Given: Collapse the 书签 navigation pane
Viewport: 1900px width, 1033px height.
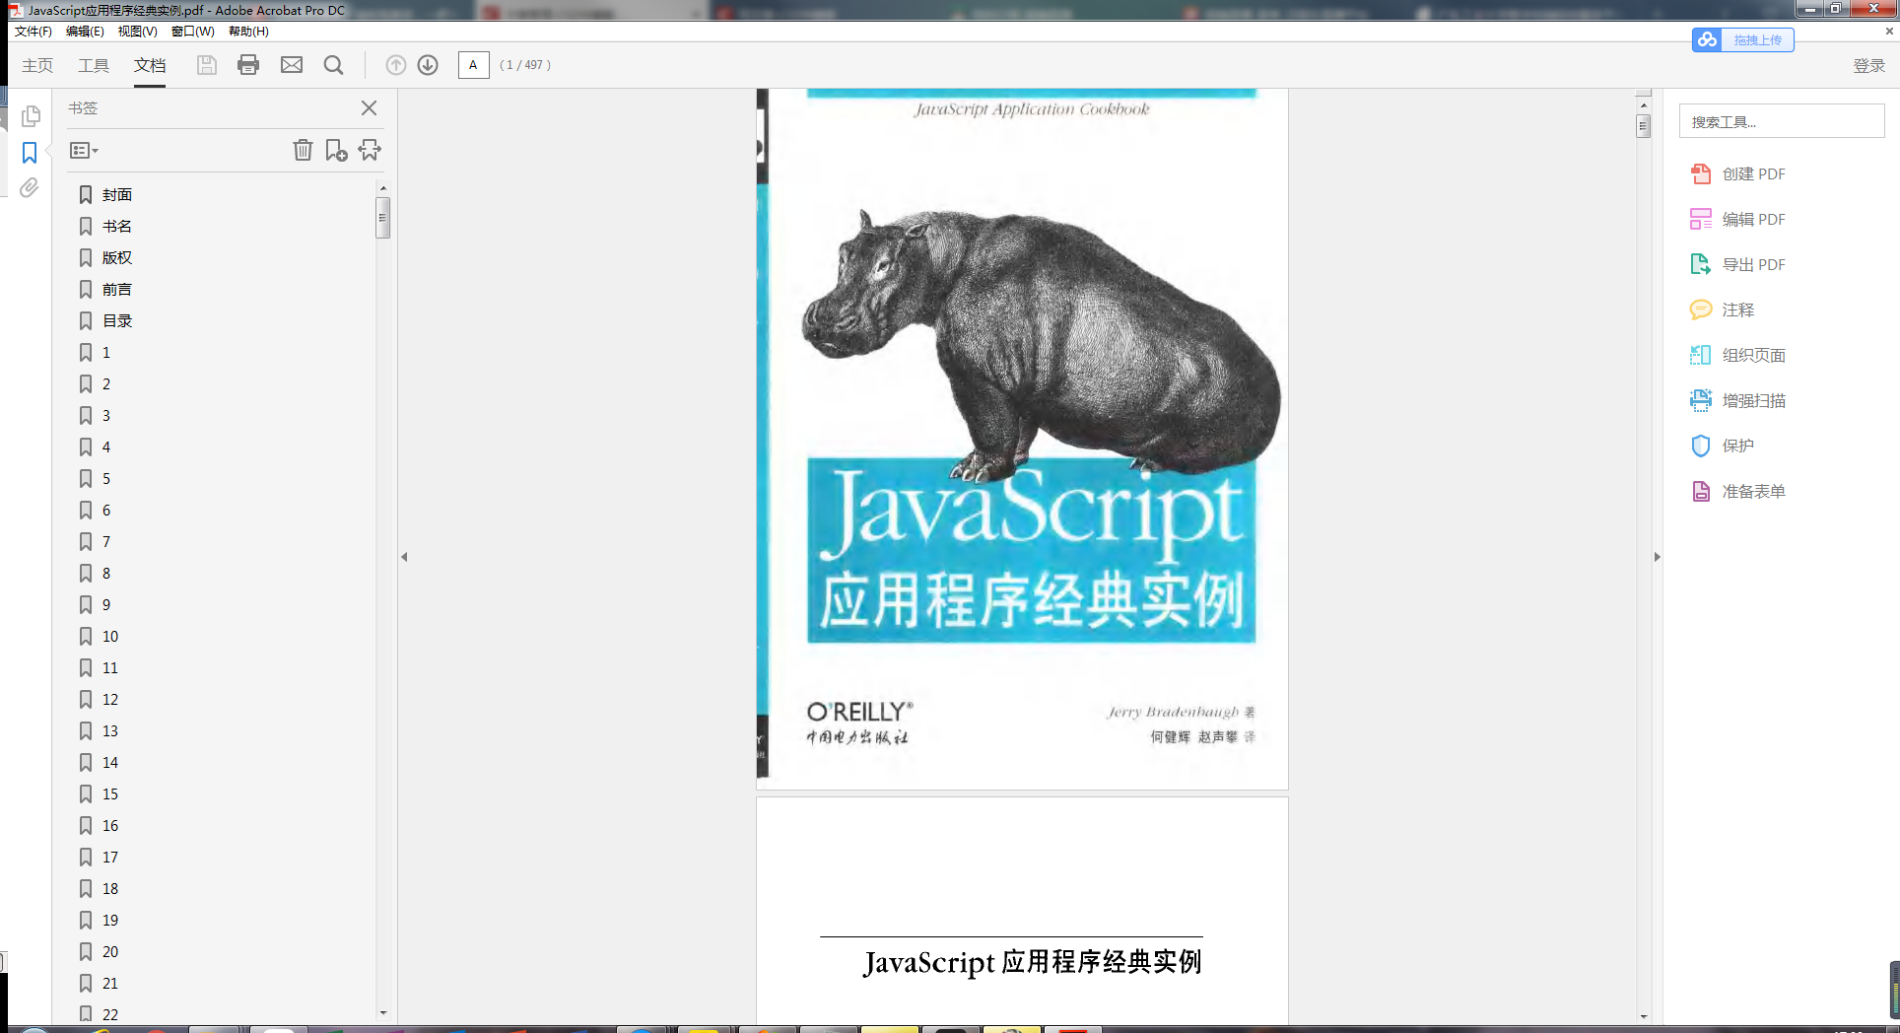Looking at the screenshot, I should coord(369,108).
